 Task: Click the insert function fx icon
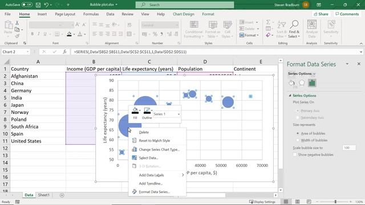pos(64,52)
